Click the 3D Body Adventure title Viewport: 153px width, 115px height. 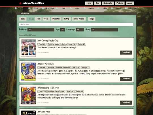(45, 64)
